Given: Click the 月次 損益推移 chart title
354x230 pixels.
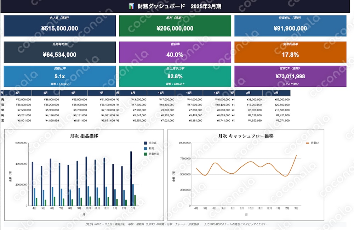Looking at the screenshot, I should point(84,136).
